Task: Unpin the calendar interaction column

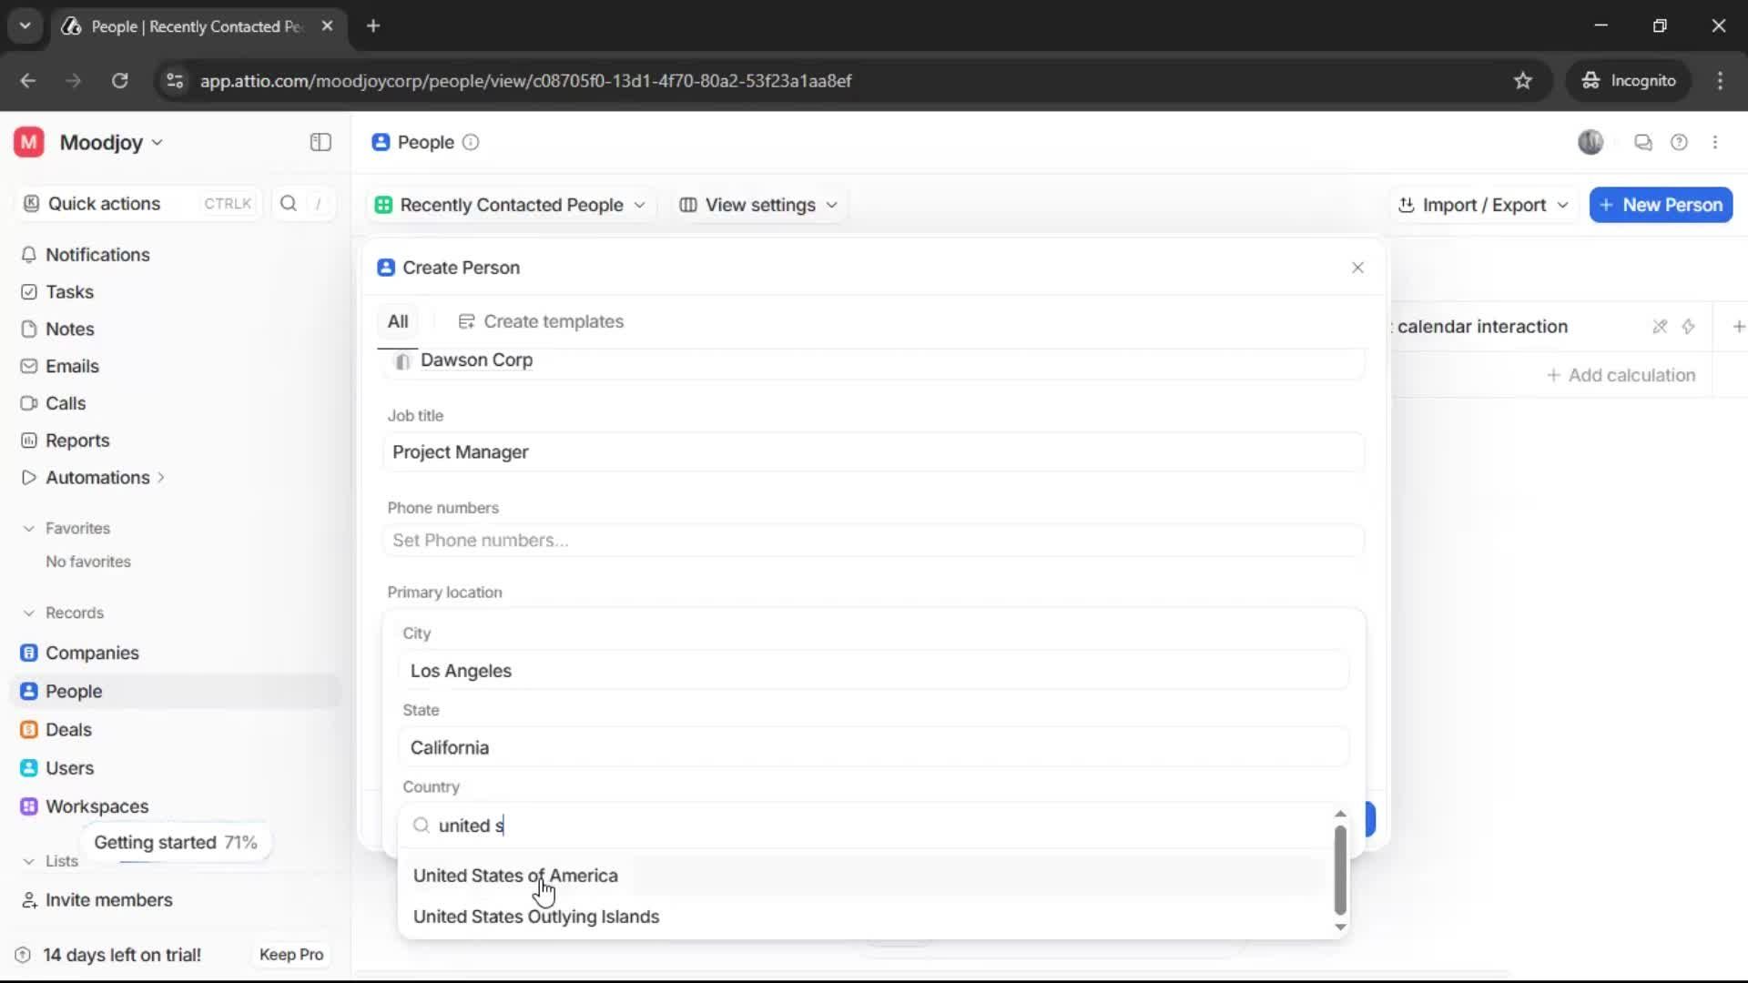Action: pyautogui.click(x=1660, y=326)
